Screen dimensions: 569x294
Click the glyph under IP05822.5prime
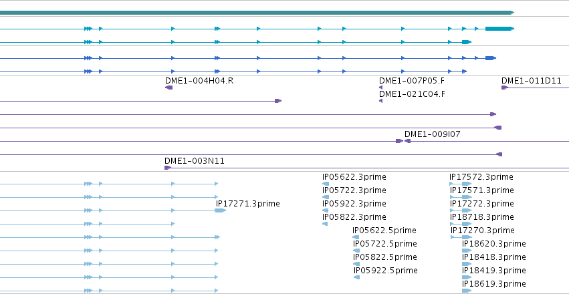tap(356, 264)
